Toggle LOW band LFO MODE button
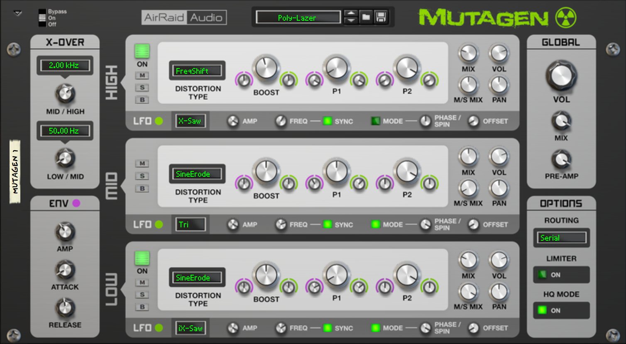This screenshot has height=344, width=626. click(376, 328)
